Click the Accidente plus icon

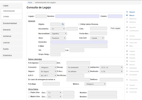pos(127,74)
